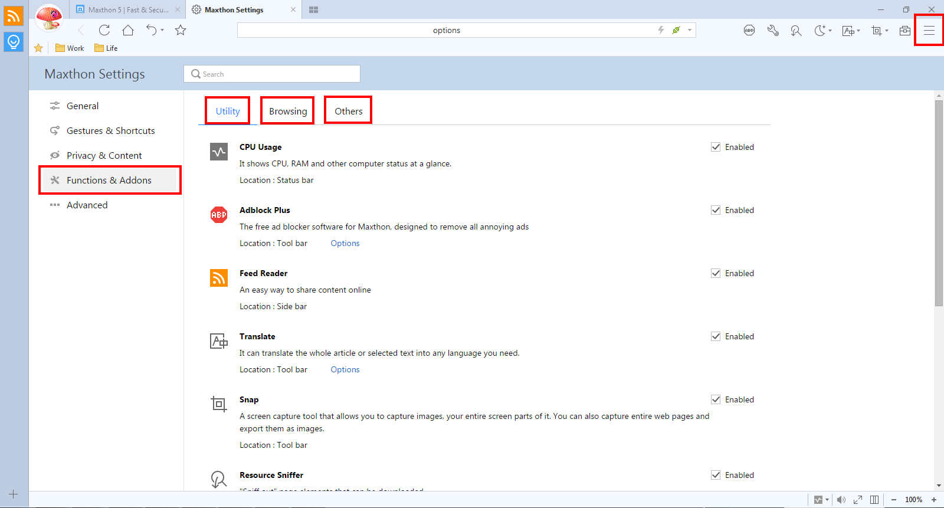Click the mushroom user avatar

coord(50,18)
